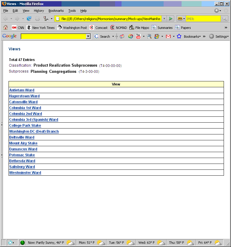Viewport: 231px width, 247px height.
Task: Open the Westminster Ward link
Action: coord(25,173)
